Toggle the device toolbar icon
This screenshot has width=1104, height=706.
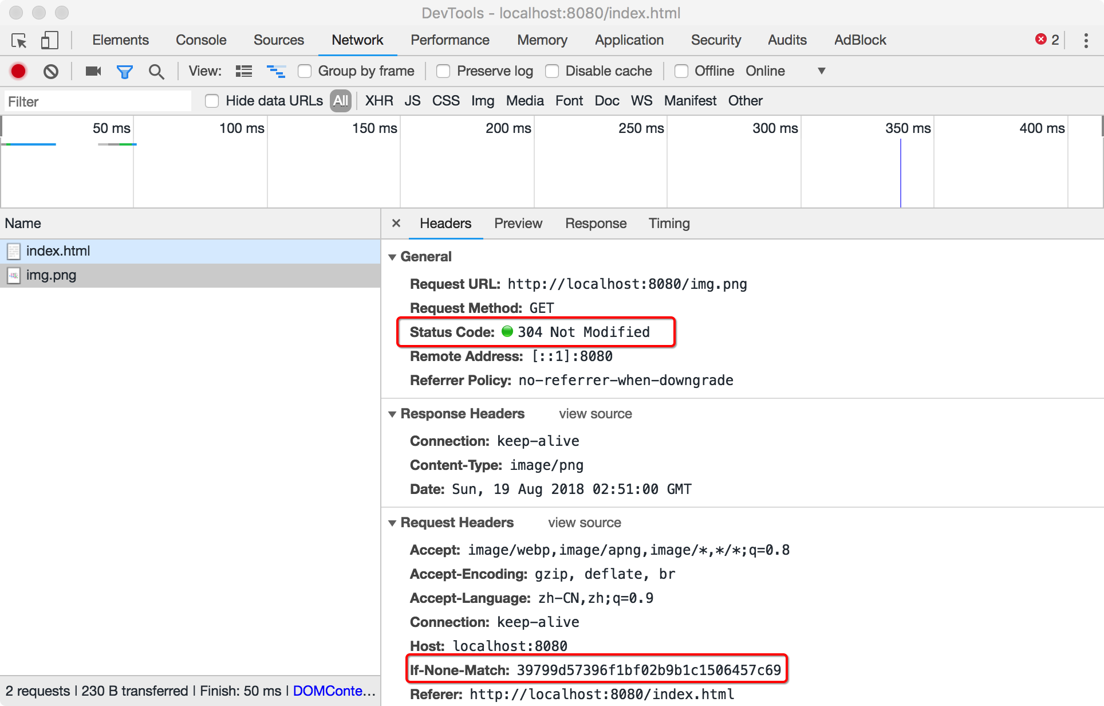point(49,40)
